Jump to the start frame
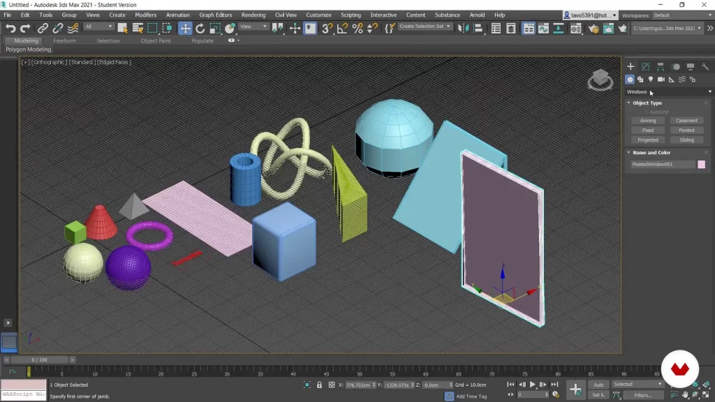Screen dimensions: 715x402 510,385
